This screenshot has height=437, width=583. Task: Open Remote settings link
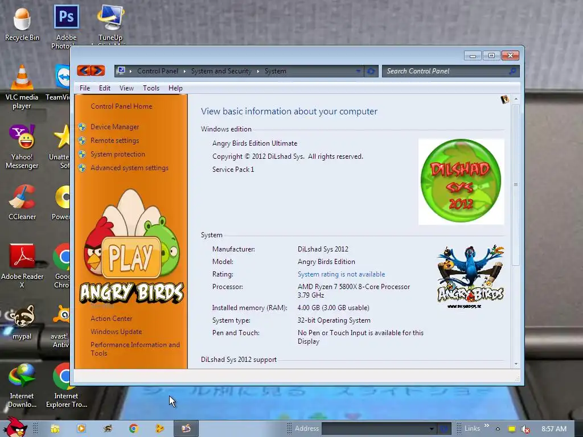[x=114, y=141]
